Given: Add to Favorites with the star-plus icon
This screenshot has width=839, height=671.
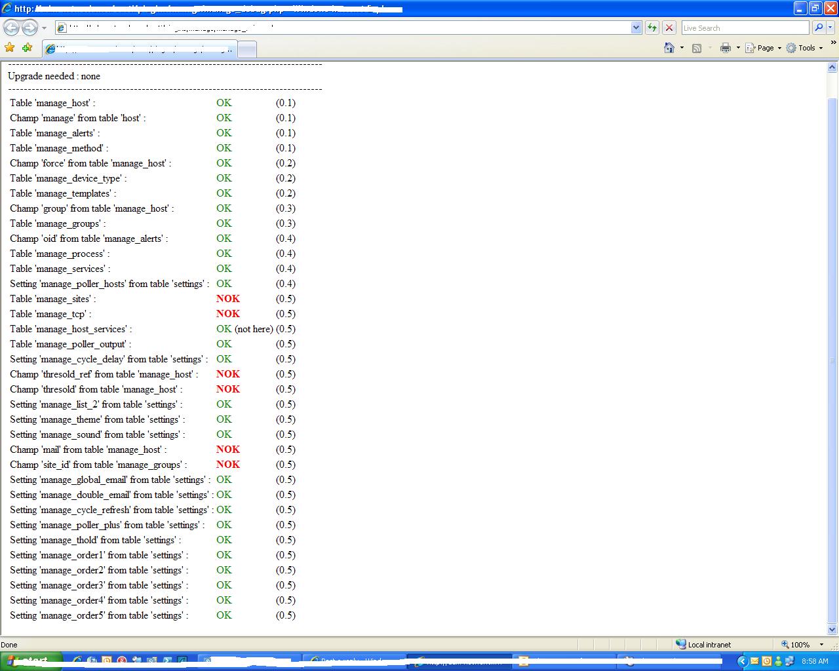Looking at the screenshot, I should 27,47.
